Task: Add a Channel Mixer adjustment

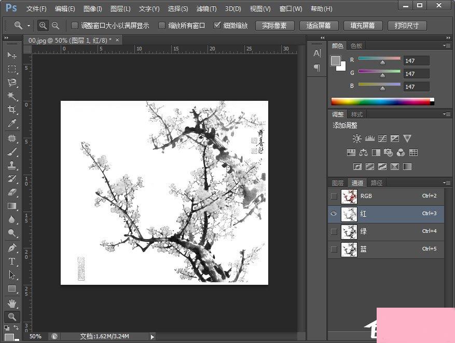Action: click(x=401, y=152)
